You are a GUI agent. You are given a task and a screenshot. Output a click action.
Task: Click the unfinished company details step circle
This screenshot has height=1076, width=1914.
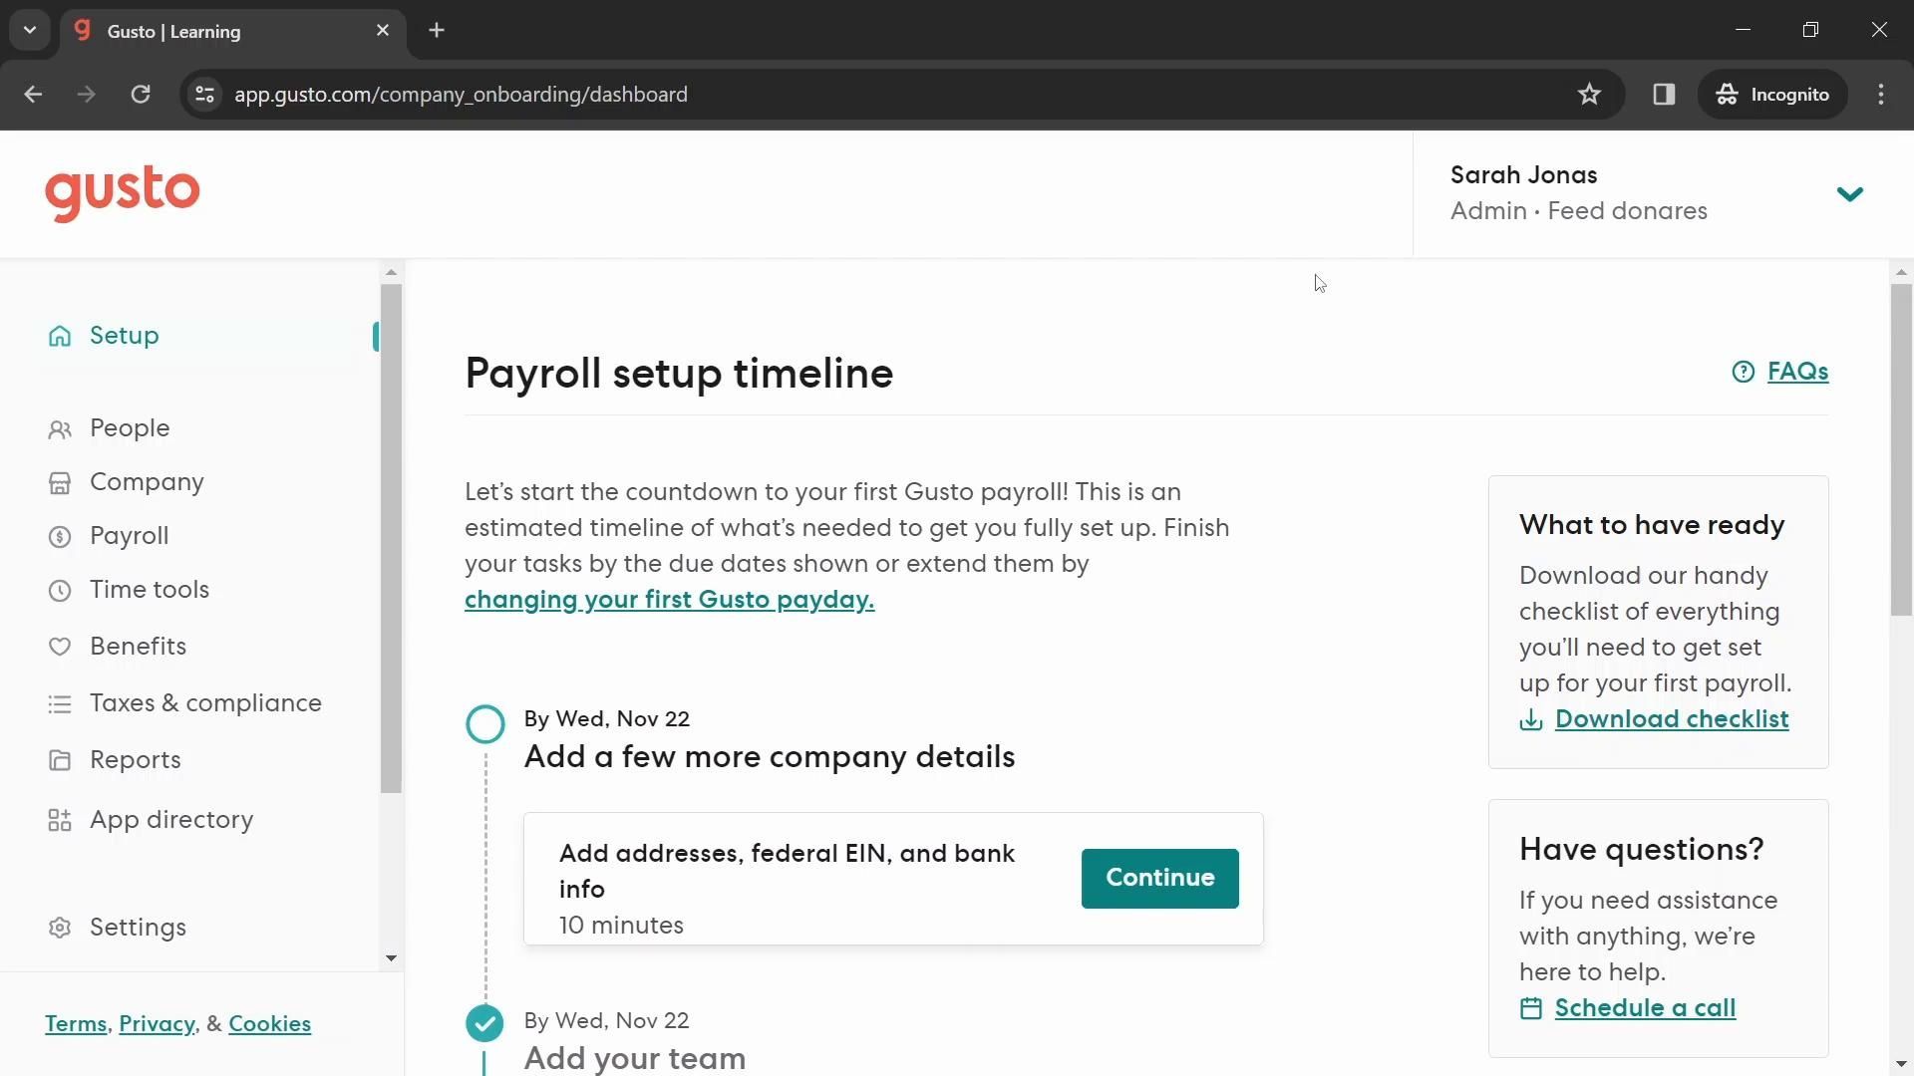[485, 724]
